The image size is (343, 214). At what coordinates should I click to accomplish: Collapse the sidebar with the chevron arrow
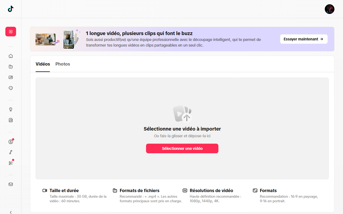11,212
